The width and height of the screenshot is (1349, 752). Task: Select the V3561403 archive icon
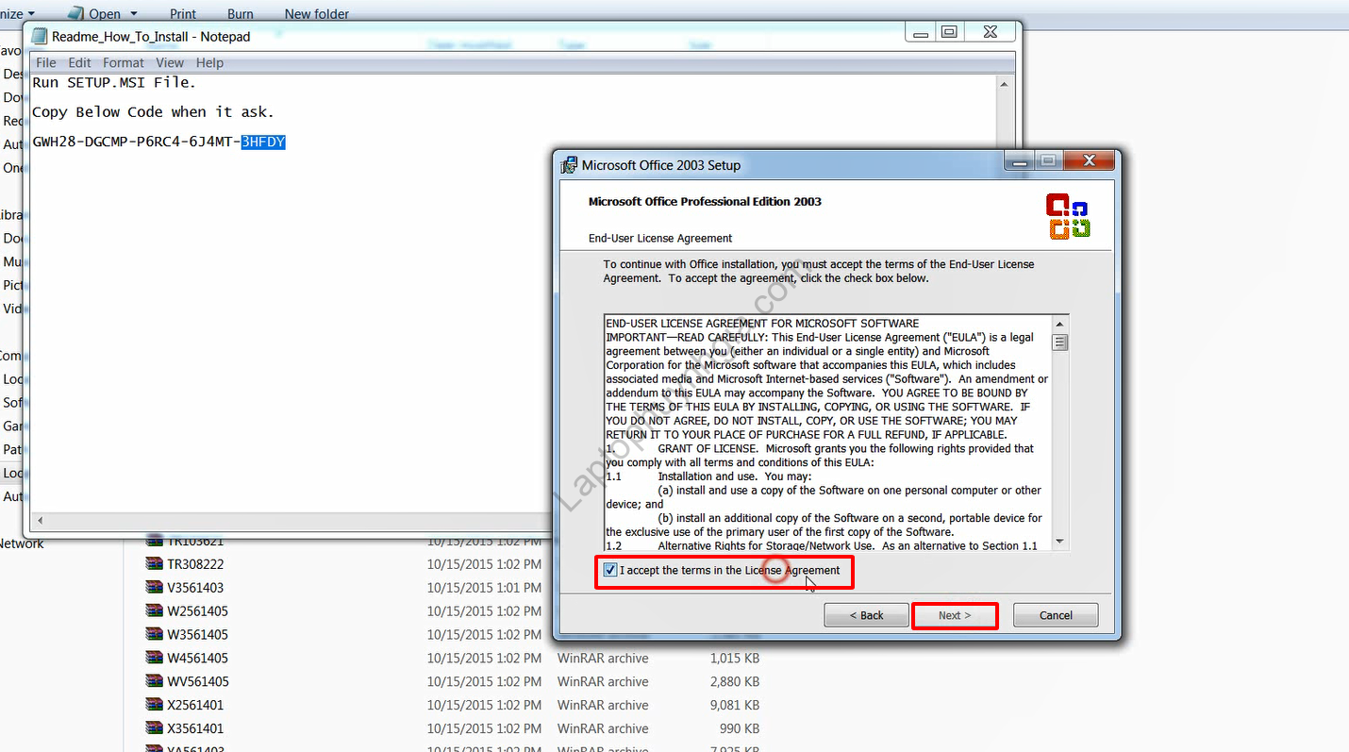tap(154, 588)
